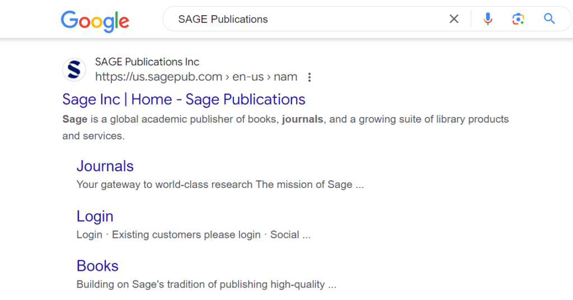Open Google Lens image search

[518, 19]
